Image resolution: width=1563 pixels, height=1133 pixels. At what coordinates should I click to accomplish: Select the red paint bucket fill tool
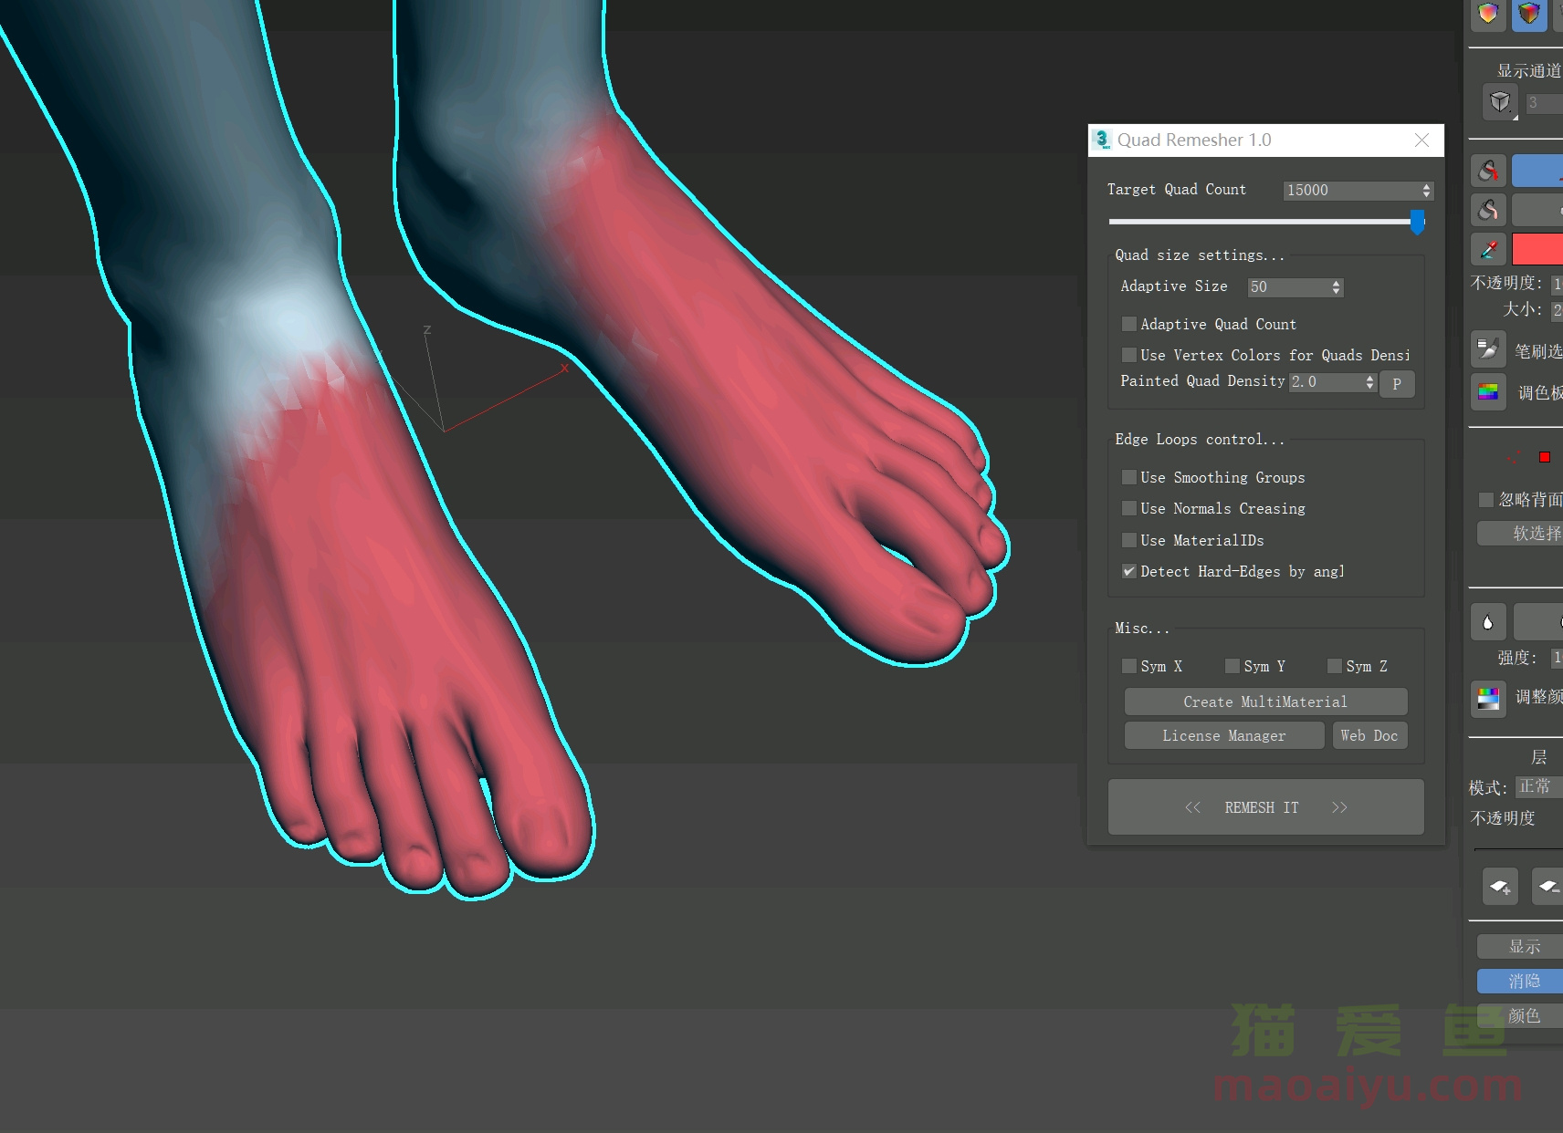(1488, 171)
